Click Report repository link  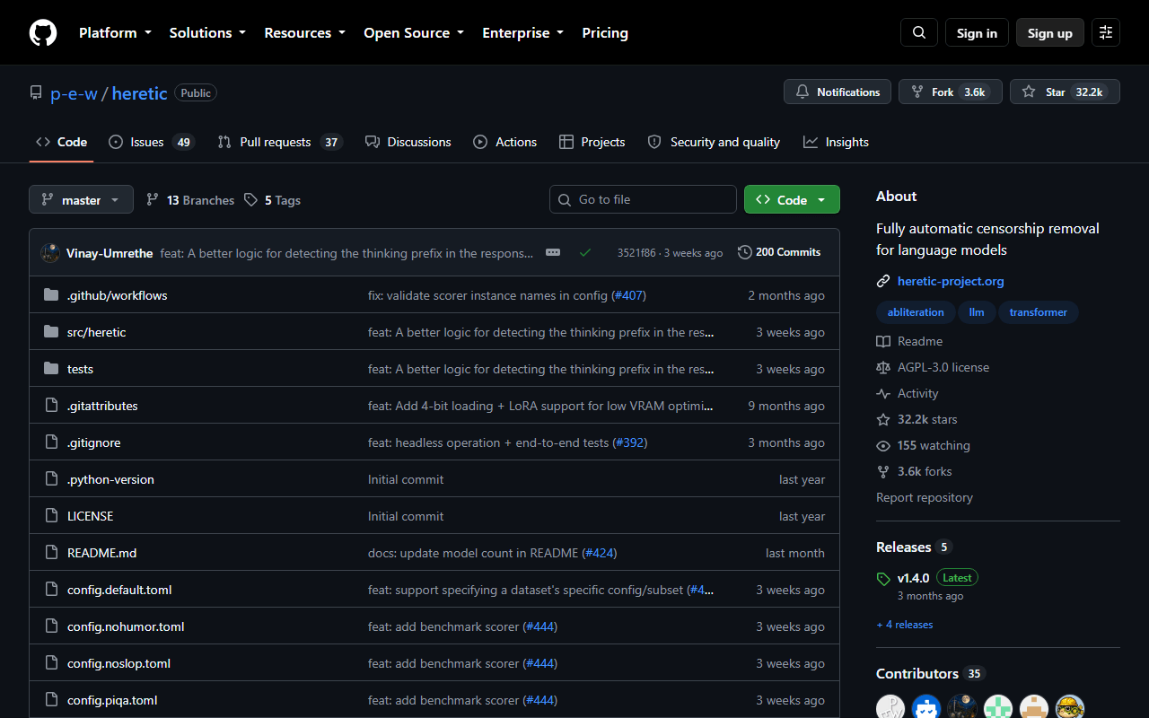click(x=925, y=497)
